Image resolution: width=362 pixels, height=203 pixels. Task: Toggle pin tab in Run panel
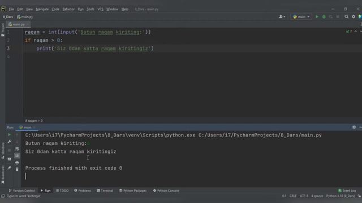point(10,168)
